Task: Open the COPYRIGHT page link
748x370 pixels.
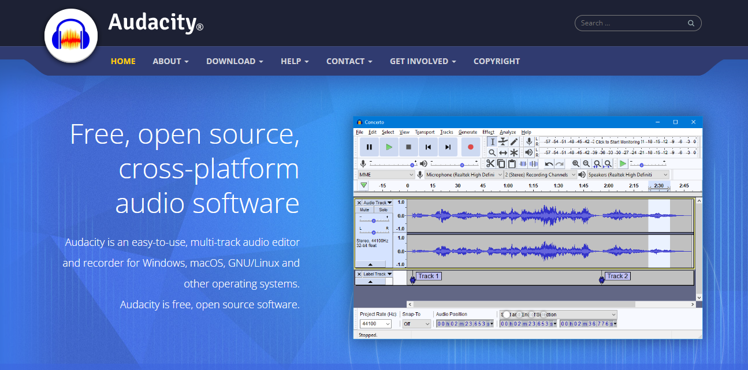Action: pos(497,61)
